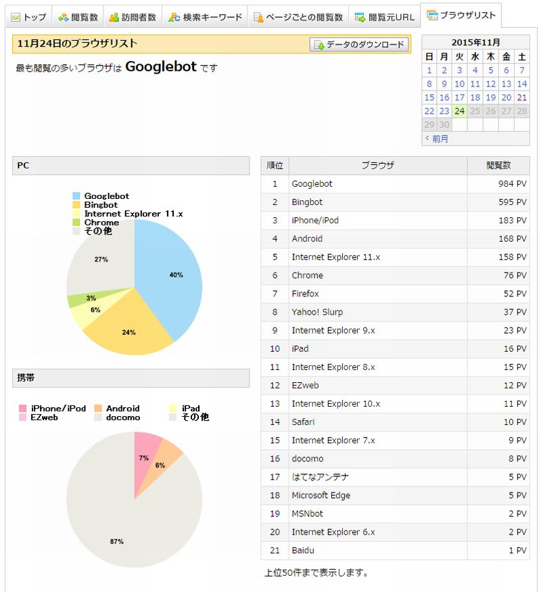This screenshot has width=541, height=592.
Task: Click the Bingbot orange legend swatch
Action: click(76, 204)
